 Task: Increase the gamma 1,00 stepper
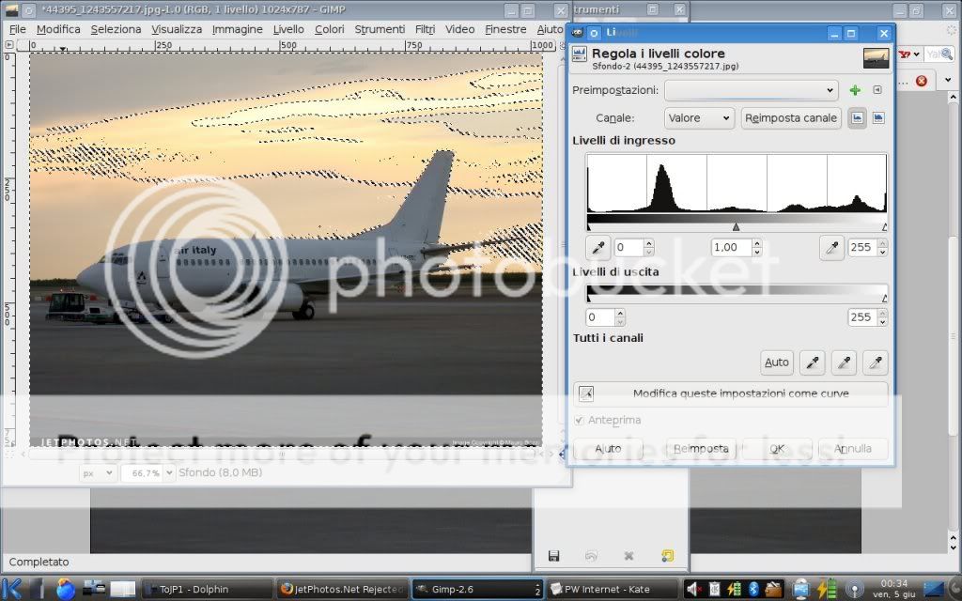[x=757, y=243]
